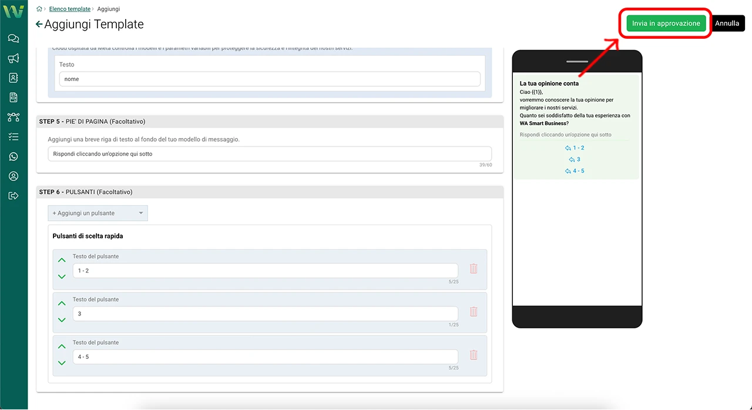Open the chat conversations sidebar icon
The image size is (752, 410).
[14, 39]
